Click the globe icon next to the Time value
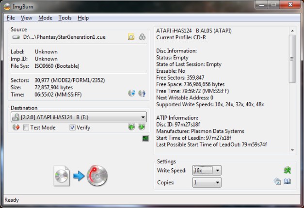 131,93
